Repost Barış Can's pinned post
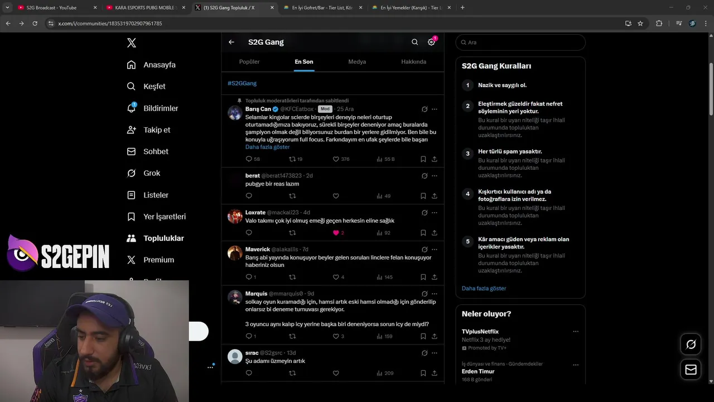 pyautogui.click(x=292, y=159)
